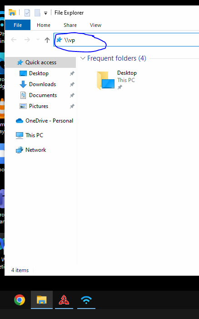Open Google Chrome from the taskbar
The image size is (199, 319).
20,300
